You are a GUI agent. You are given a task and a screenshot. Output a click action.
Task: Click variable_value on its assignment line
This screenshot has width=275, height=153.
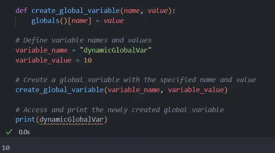(x=43, y=60)
